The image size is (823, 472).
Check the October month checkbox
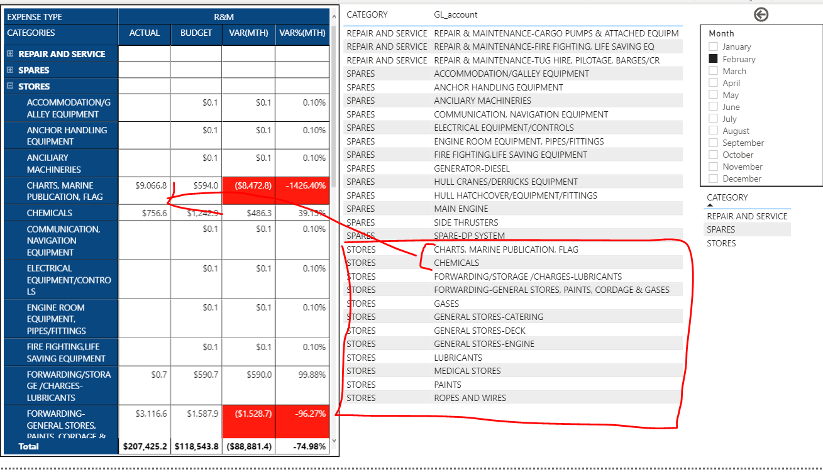click(x=713, y=155)
